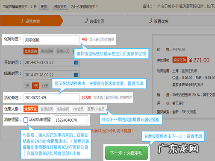Click the struck-through ¥276.00 price
The image size is (215, 161).
(x=179, y=50)
